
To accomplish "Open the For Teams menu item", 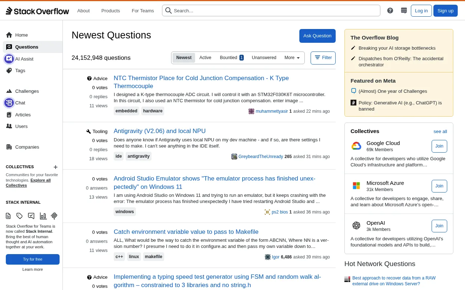I will click(143, 11).
